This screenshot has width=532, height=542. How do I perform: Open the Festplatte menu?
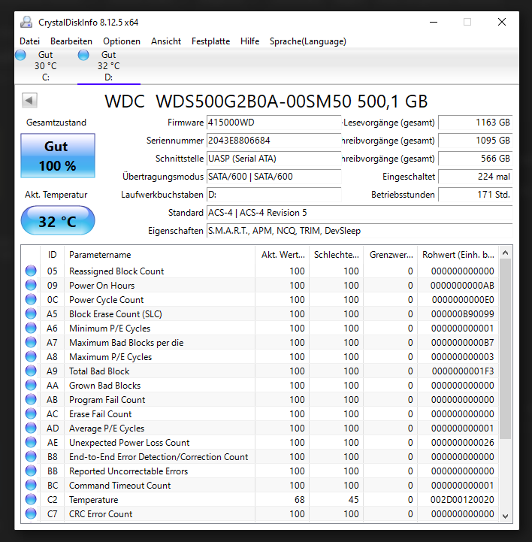(x=210, y=41)
